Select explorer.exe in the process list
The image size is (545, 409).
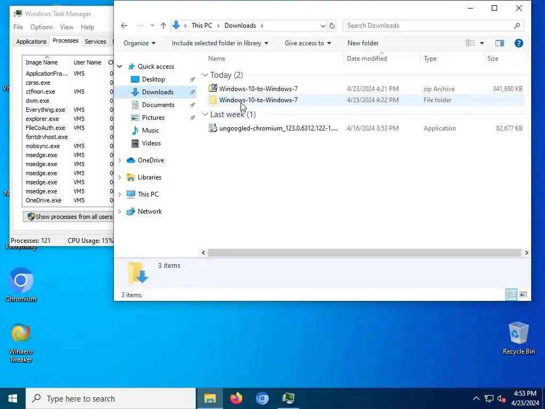42,119
